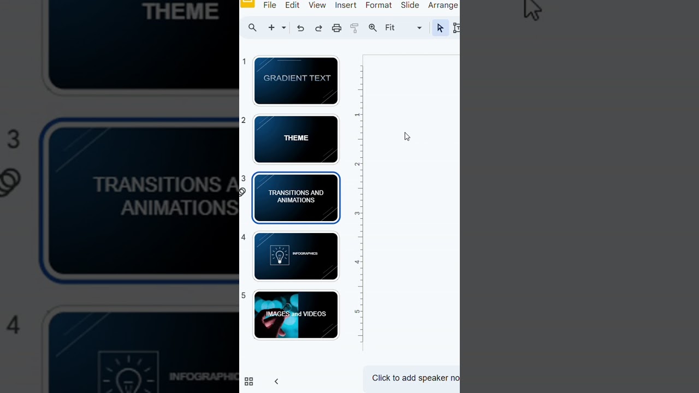The image size is (699, 393).
Task: Select the paint format tool
Action: 354,28
